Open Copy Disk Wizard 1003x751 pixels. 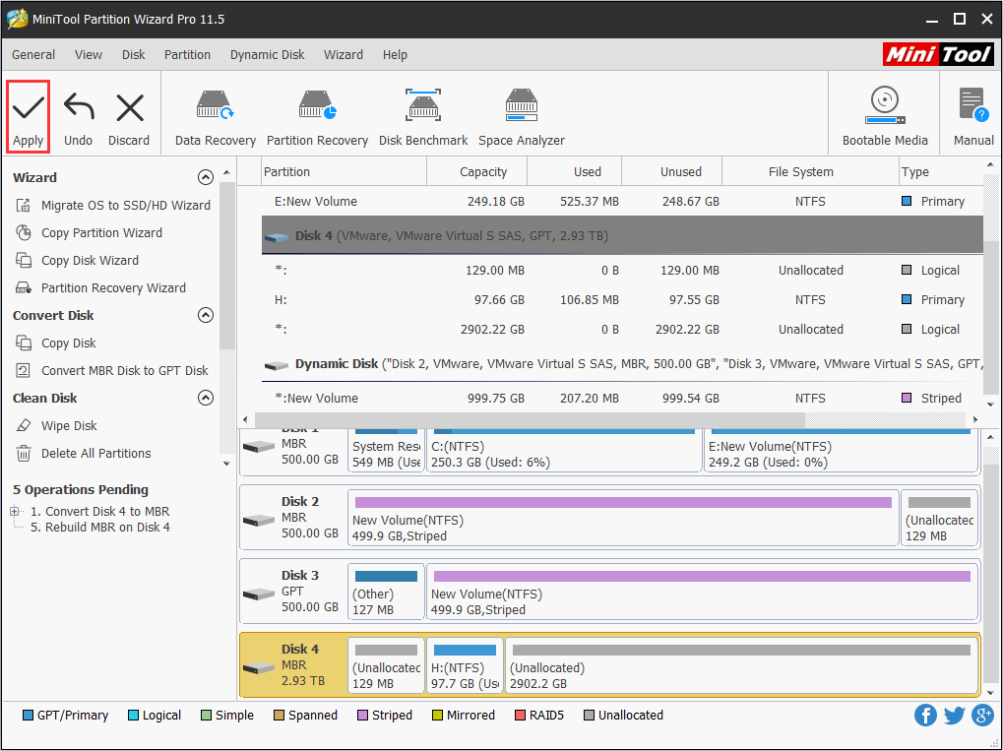pos(78,261)
